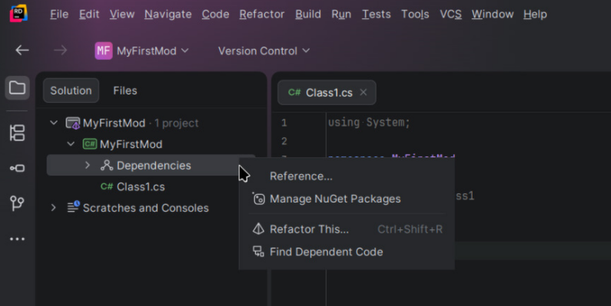Expand Scratches and Consoles
This screenshot has width=611, height=306.
[54, 208]
